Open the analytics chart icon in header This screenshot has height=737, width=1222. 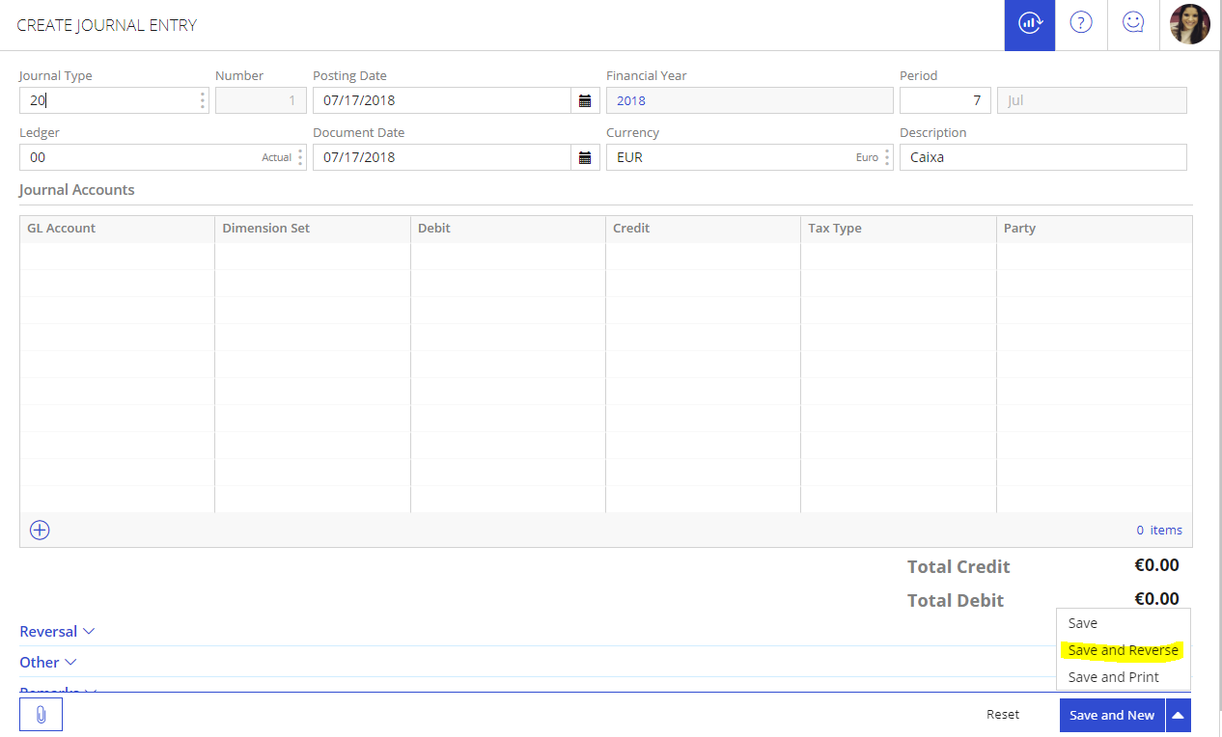click(1030, 25)
